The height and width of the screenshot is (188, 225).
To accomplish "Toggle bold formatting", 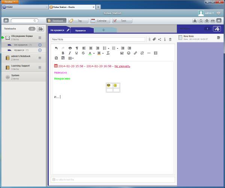I will point(63,53).
